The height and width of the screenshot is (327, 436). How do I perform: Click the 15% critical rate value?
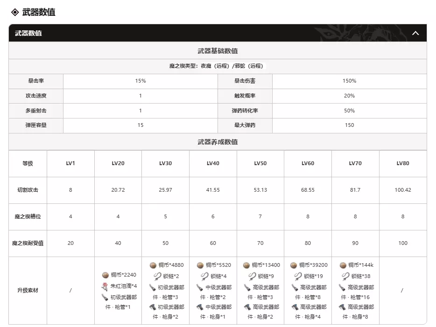click(x=141, y=81)
